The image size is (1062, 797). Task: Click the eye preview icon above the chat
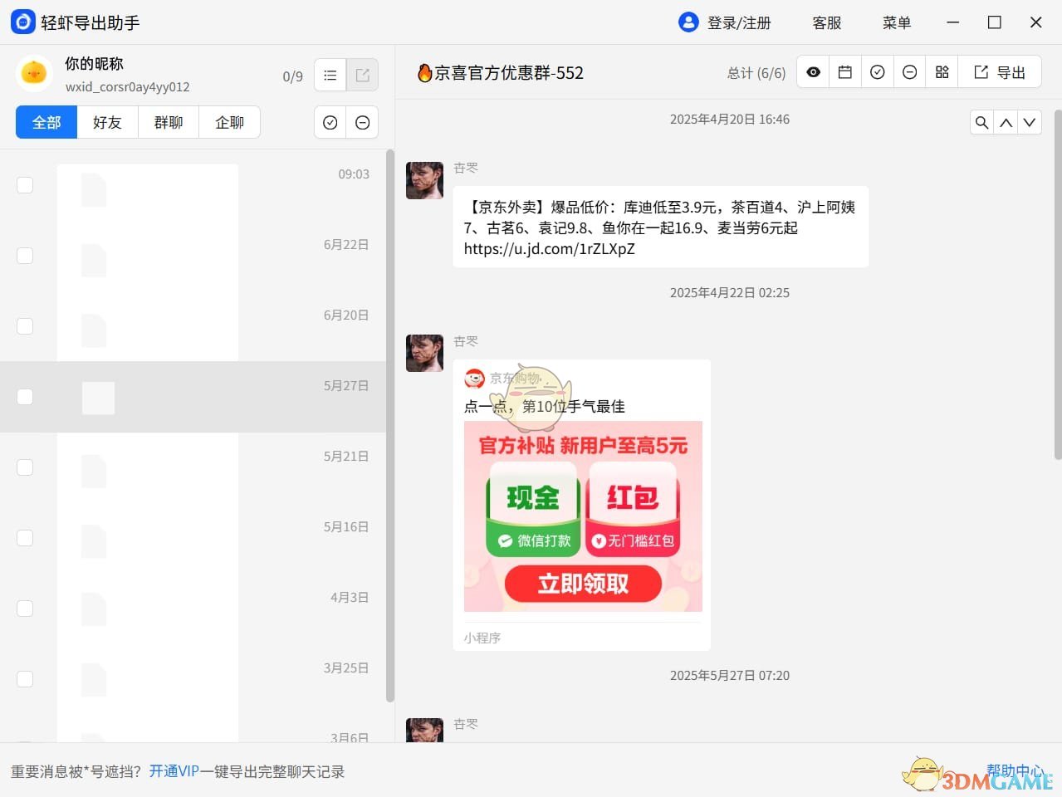[812, 71]
